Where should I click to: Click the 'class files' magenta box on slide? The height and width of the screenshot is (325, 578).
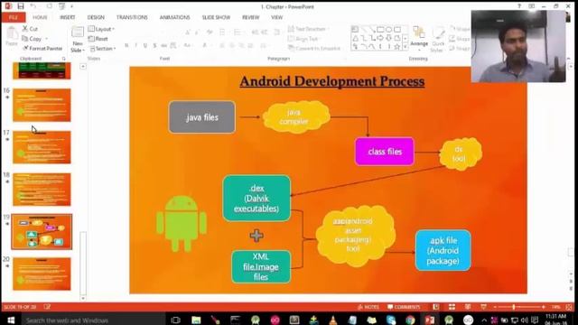(x=385, y=152)
